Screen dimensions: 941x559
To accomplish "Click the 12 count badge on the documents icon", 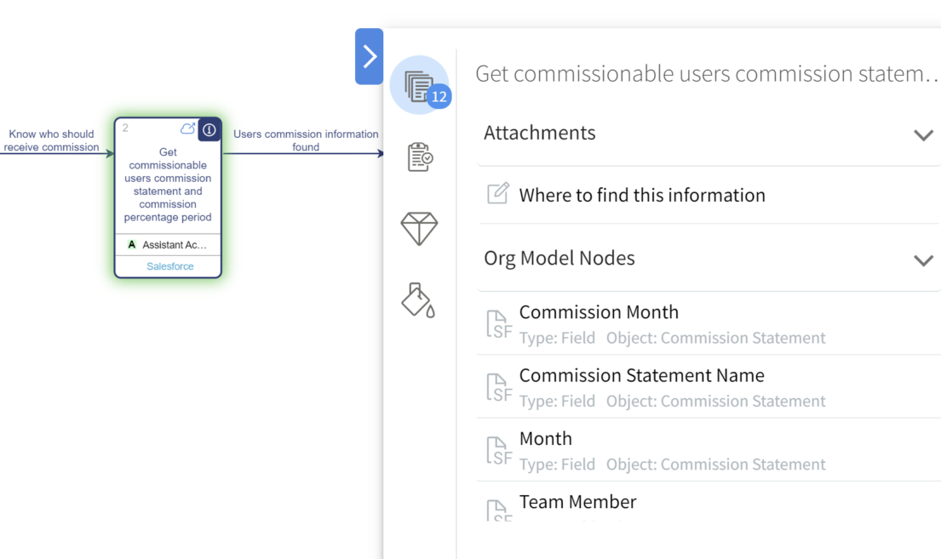I will point(440,96).
